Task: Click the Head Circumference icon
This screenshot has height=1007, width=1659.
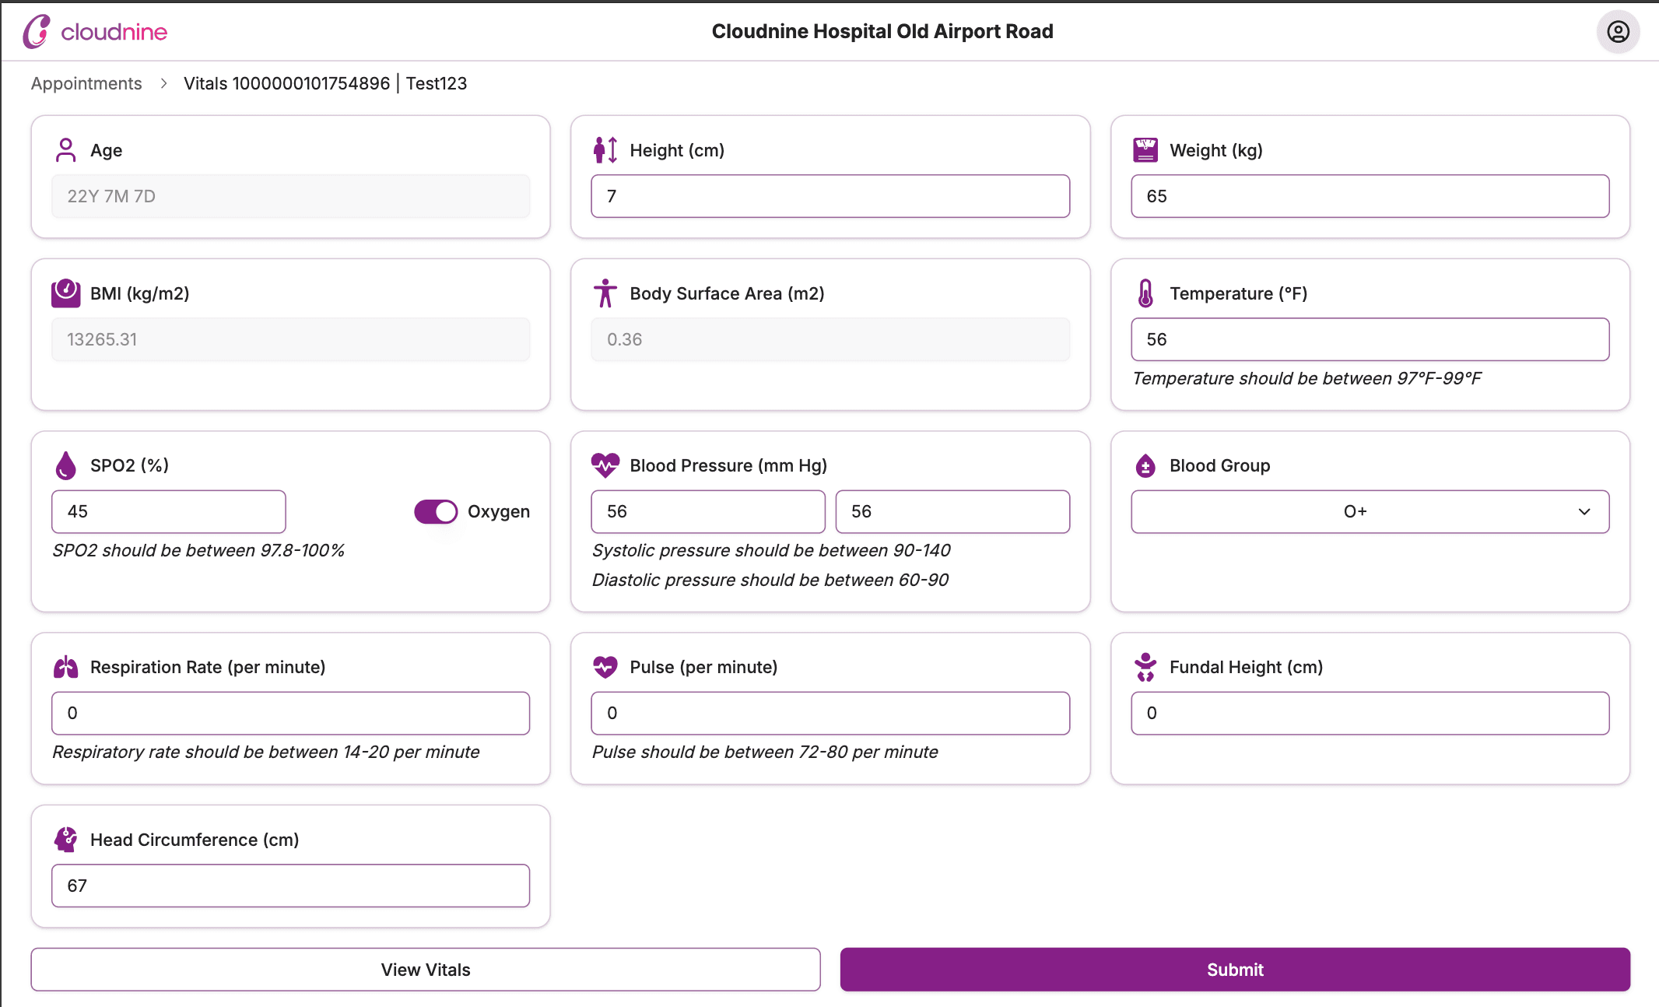Action: click(x=65, y=840)
